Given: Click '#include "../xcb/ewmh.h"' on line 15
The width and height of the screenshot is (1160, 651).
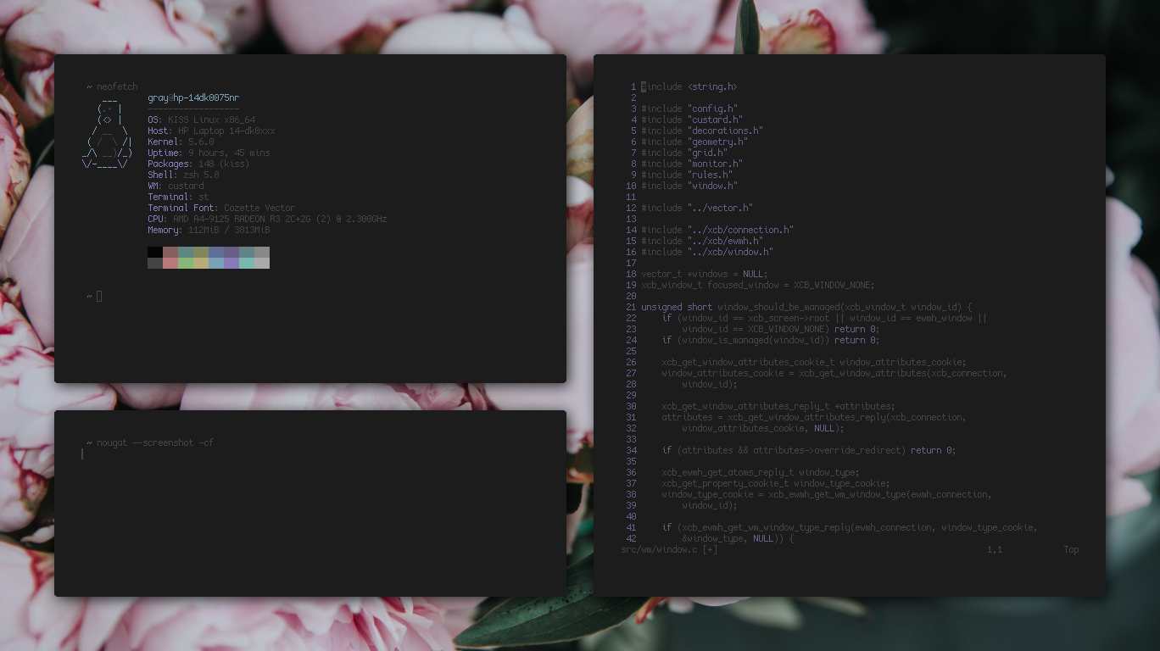Looking at the screenshot, I should 702,241.
